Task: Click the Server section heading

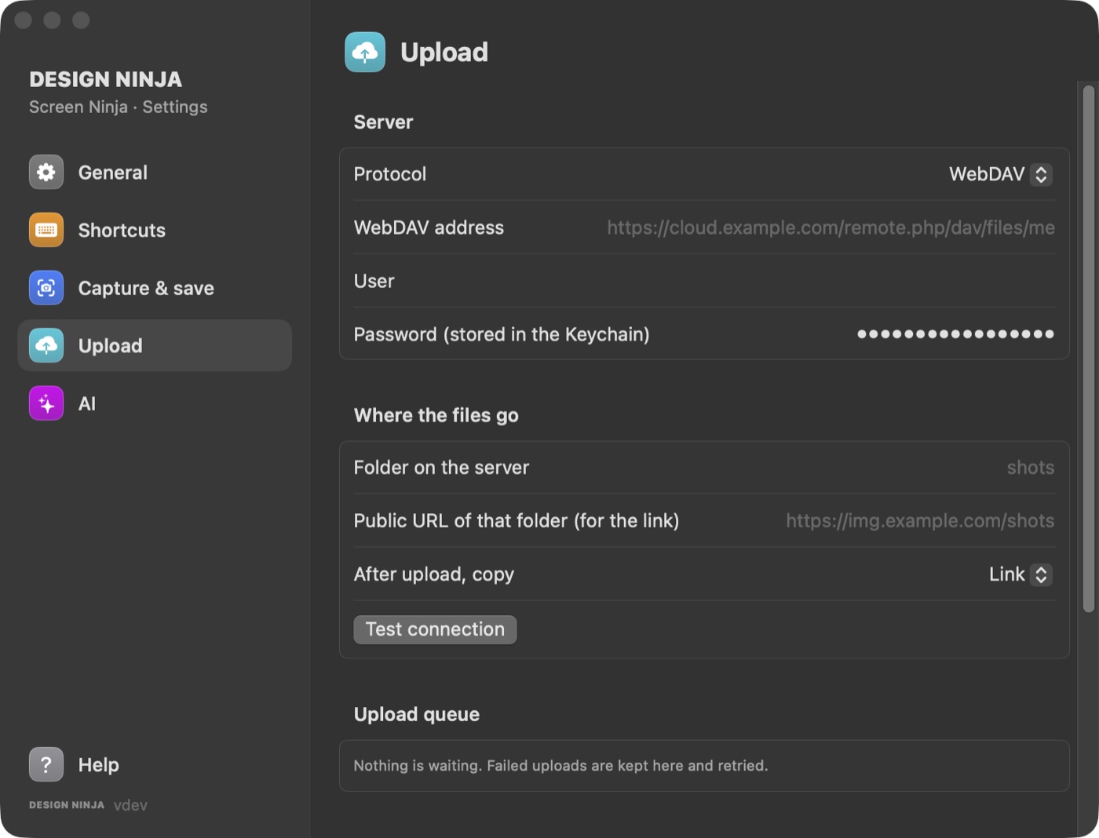Action: pyautogui.click(x=383, y=122)
